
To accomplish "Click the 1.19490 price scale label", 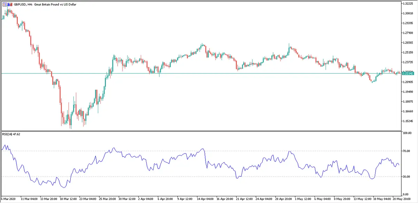I will pyautogui.click(x=408, y=92).
